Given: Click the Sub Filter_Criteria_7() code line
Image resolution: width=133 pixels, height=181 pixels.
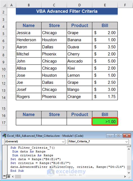Looking at the screenshot, I should (x=33, y=148).
